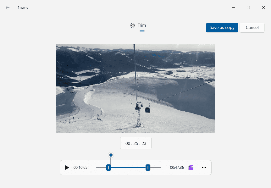Image resolution: width=271 pixels, height=188 pixels.
Task: Select the Trim tab
Action: [x=138, y=25]
